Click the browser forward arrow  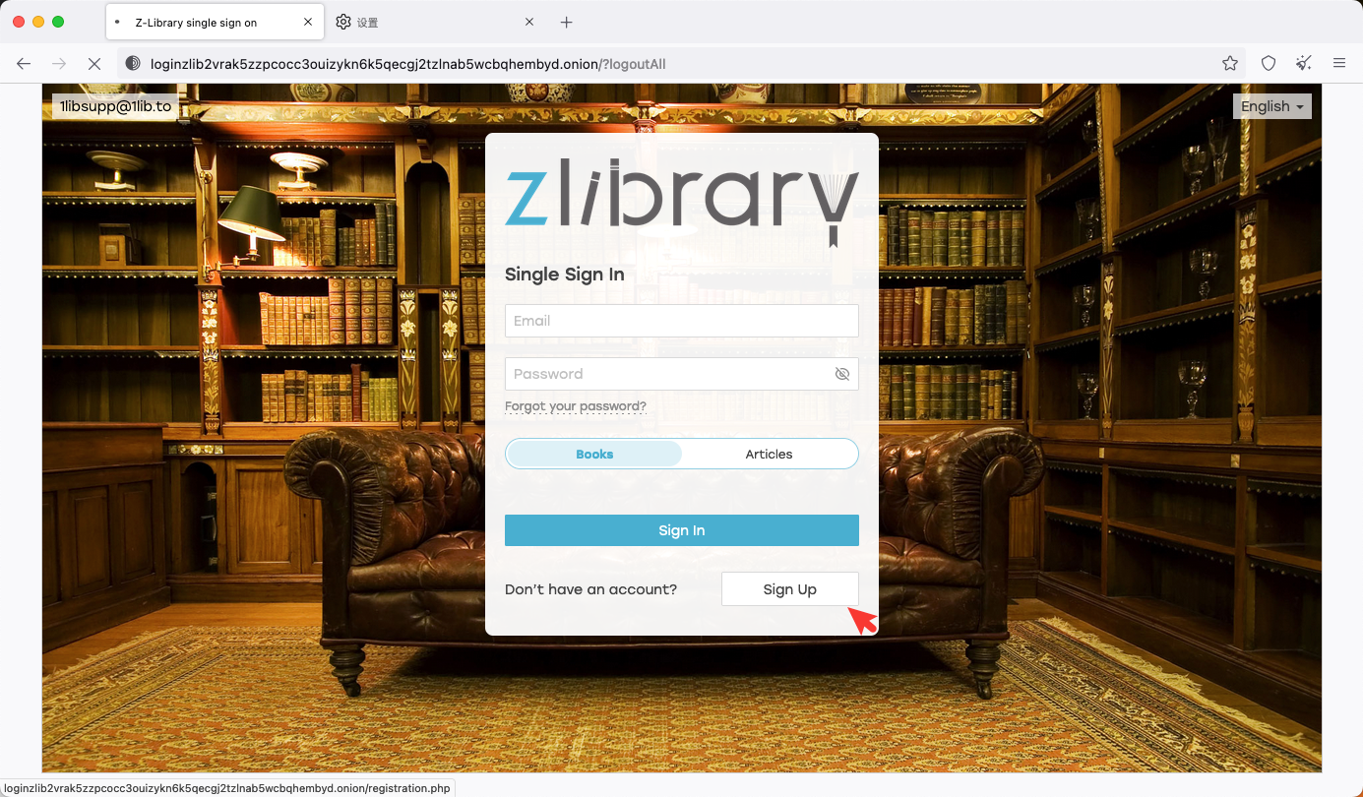click(x=59, y=63)
